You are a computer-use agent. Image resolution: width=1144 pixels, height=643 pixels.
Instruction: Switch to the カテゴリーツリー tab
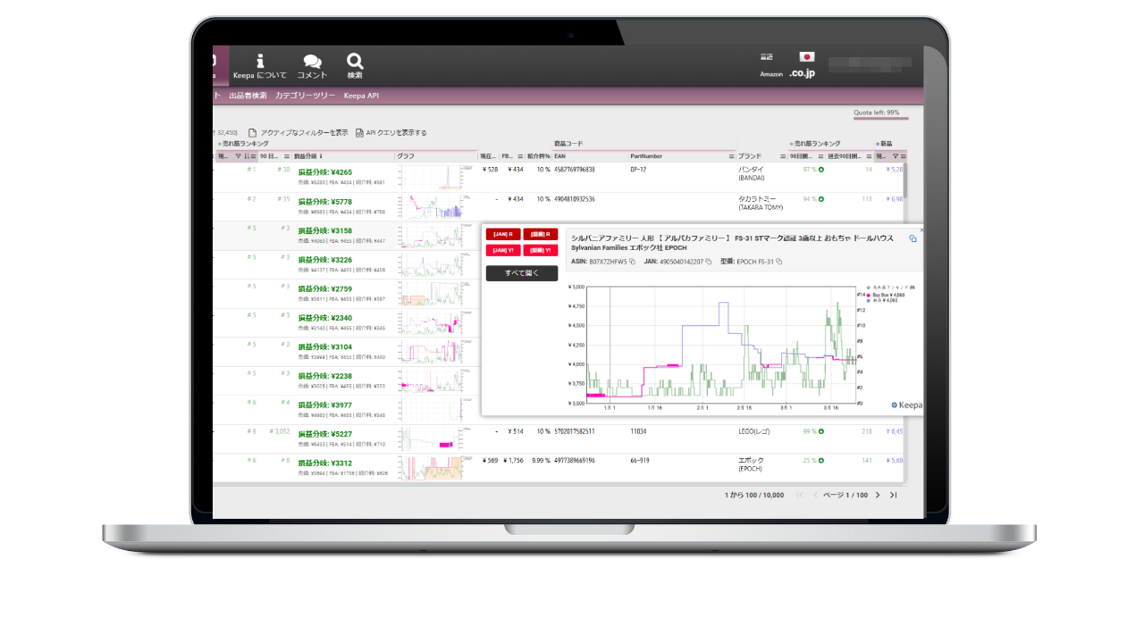305,96
